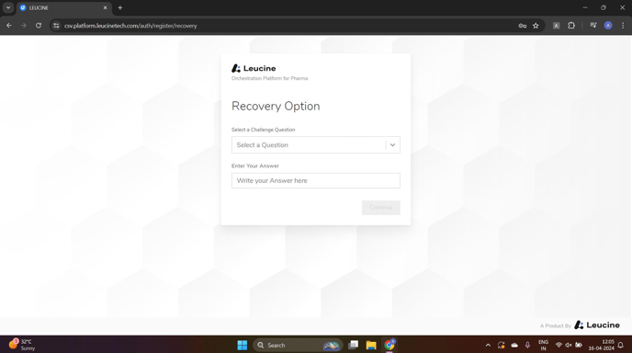Image resolution: width=632 pixels, height=353 pixels.
Task: Open the Windows Start menu
Action: click(243, 345)
